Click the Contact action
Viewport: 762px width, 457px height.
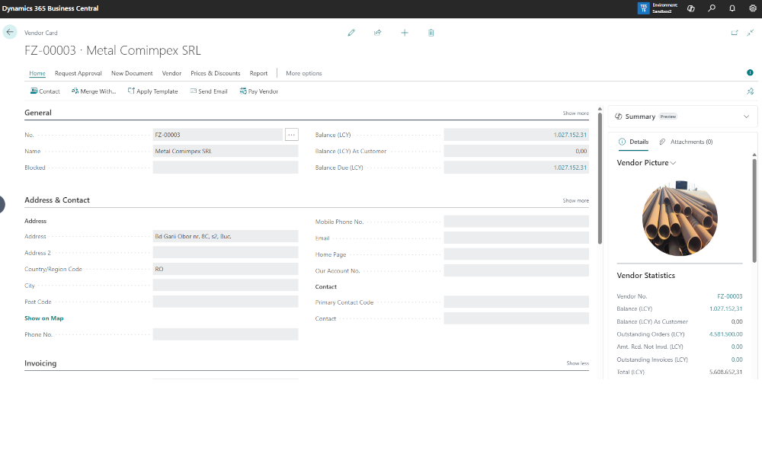click(45, 91)
